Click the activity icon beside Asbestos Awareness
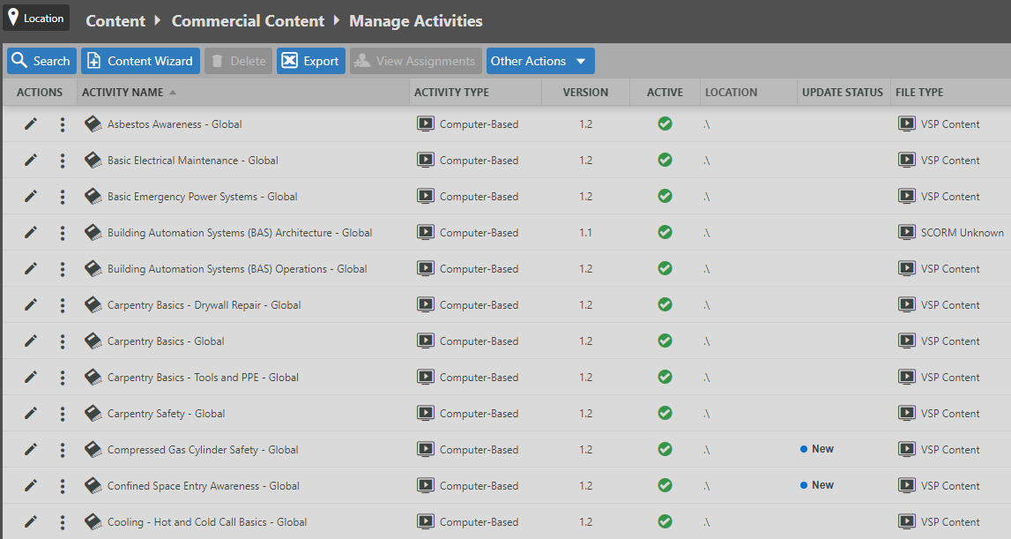1011x539 pixels. click(x=93, y=124)
